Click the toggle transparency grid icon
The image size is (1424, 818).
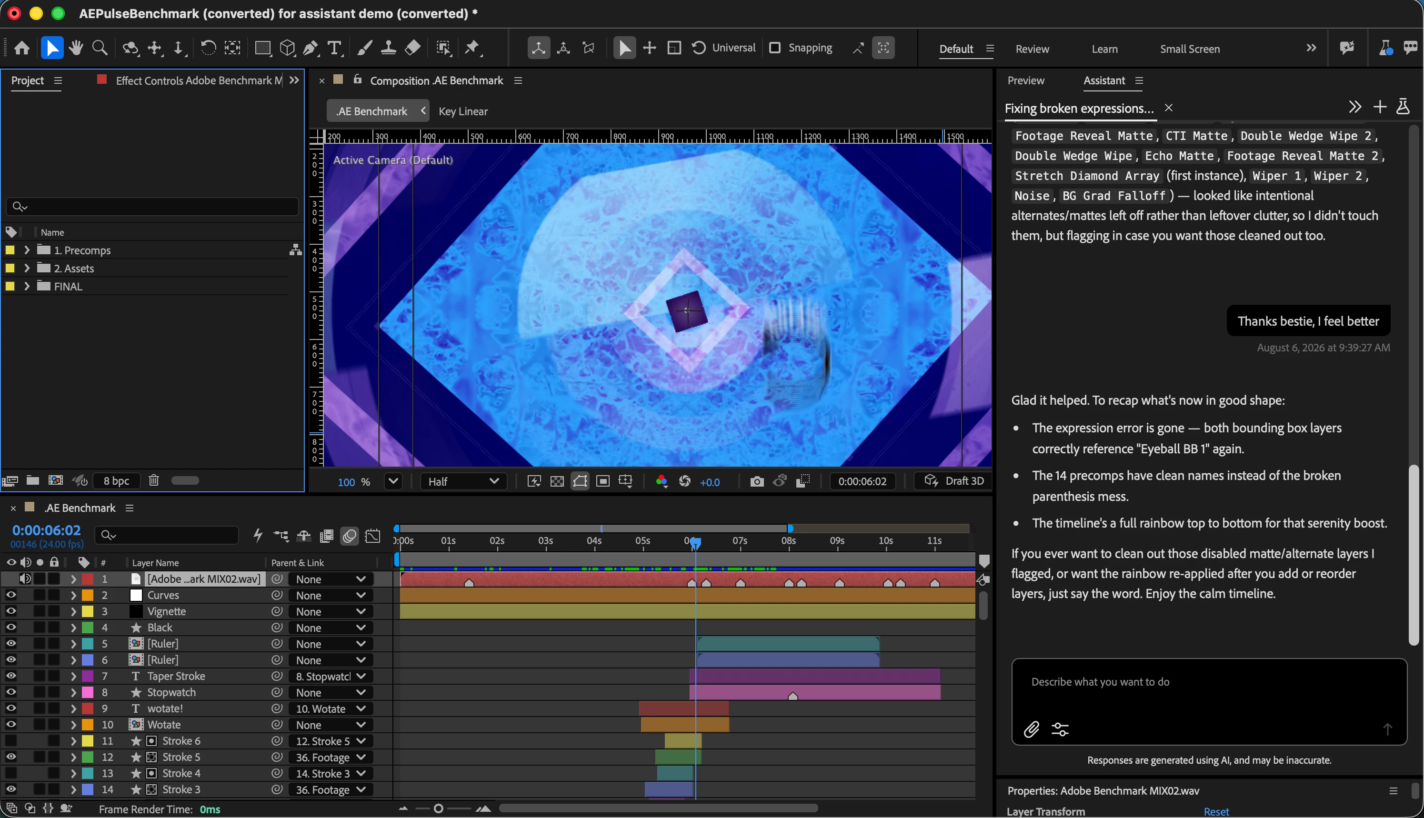557,481
